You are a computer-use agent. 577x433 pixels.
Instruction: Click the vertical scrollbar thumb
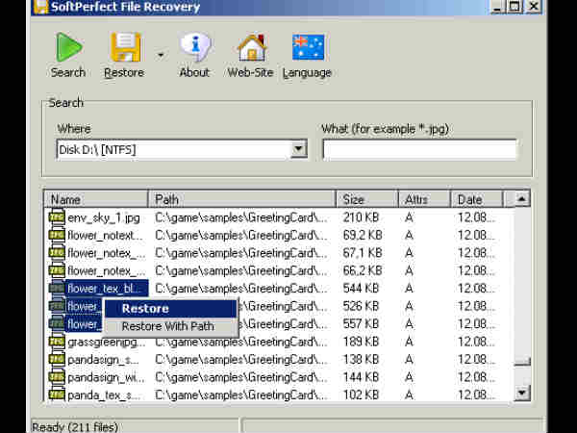(x=522, y=361)
